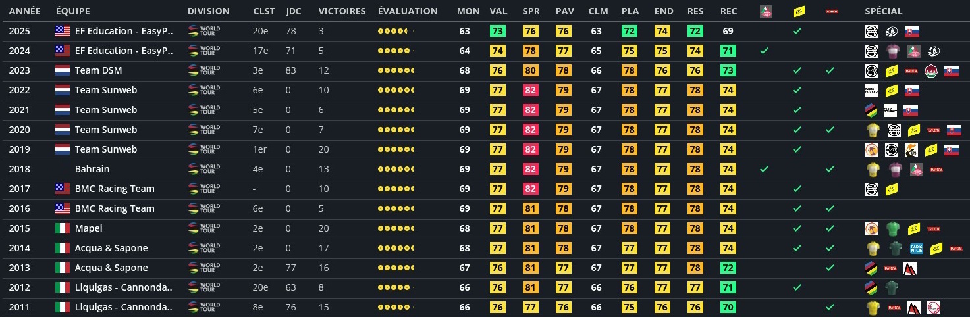Click the red Vuelta icon in the header
Viewport: 970px width, 317px height.
[x=831, y=11]
